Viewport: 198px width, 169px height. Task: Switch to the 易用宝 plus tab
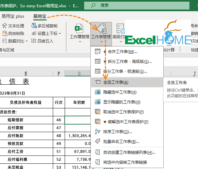tap(13, 16)
